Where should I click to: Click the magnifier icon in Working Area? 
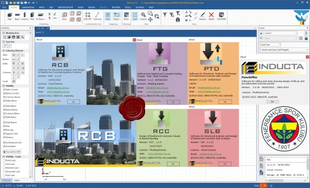tap(23, 37)
